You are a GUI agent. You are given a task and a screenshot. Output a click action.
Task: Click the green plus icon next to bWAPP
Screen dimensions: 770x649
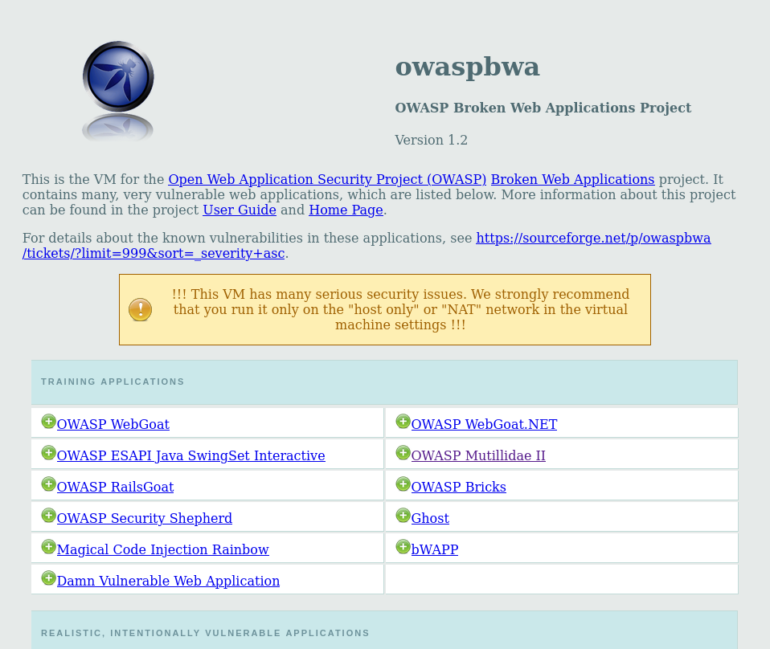(x=403, y=545)
